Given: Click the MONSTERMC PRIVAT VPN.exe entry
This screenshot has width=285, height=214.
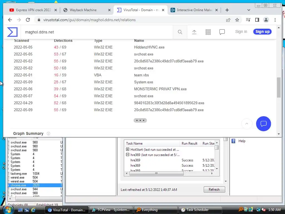Looking at the screenshot, I should (x=160, y=89).
